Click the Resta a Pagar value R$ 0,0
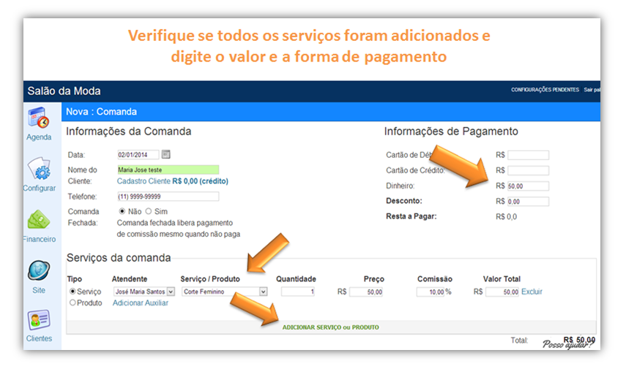 click(506, 217)
